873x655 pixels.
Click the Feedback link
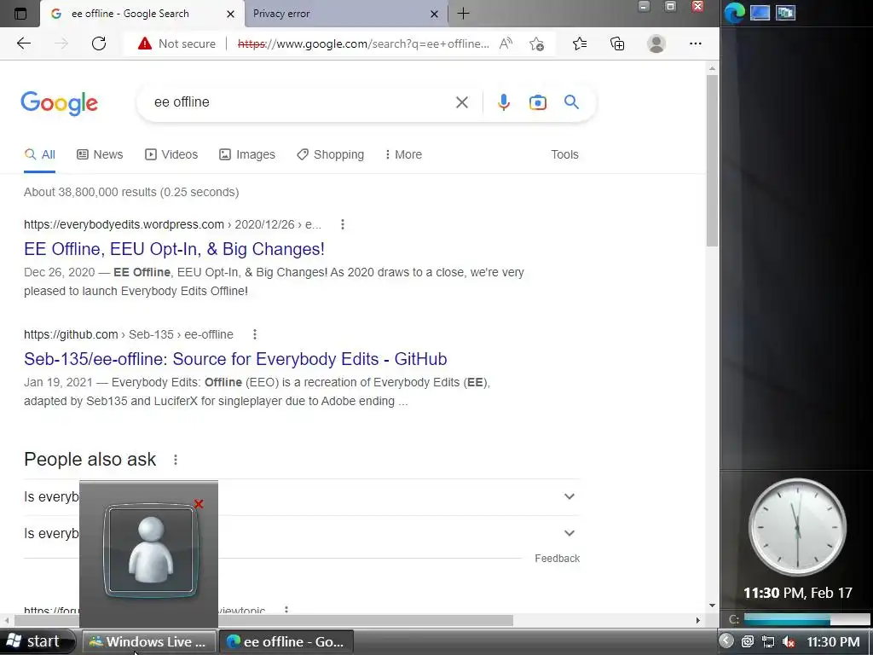pos(557,558)
